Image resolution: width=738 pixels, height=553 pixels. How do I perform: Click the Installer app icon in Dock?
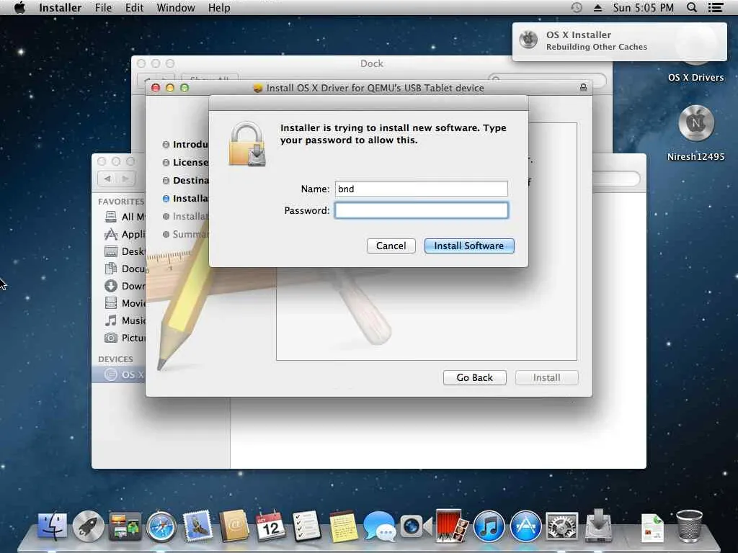[x=598, y=525]
